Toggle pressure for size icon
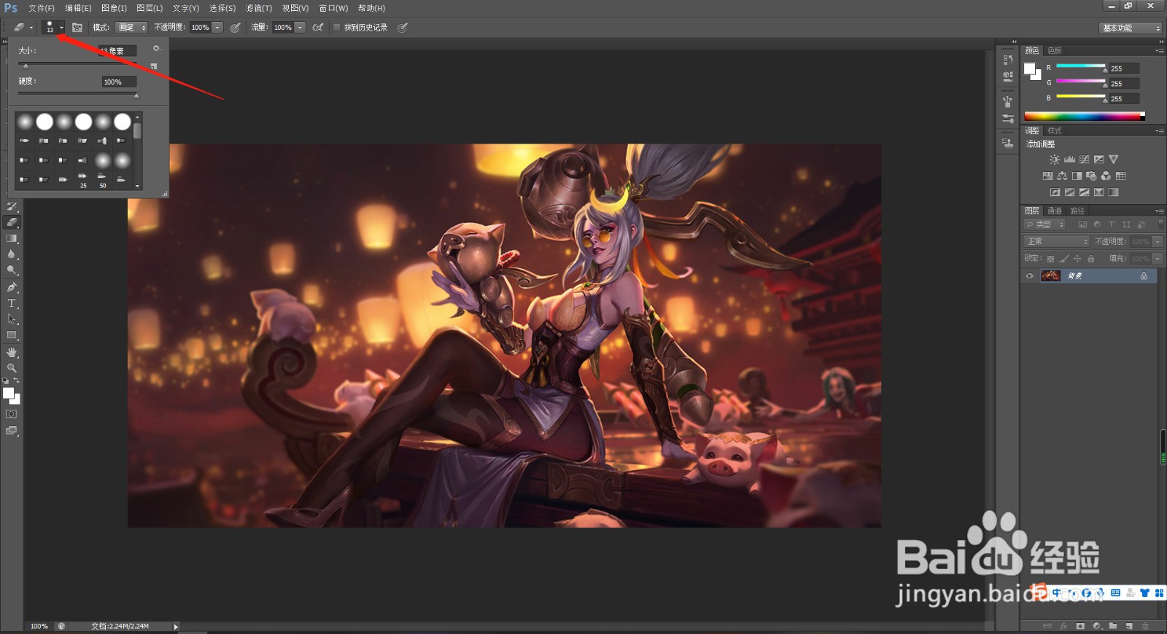 [403, 28]
